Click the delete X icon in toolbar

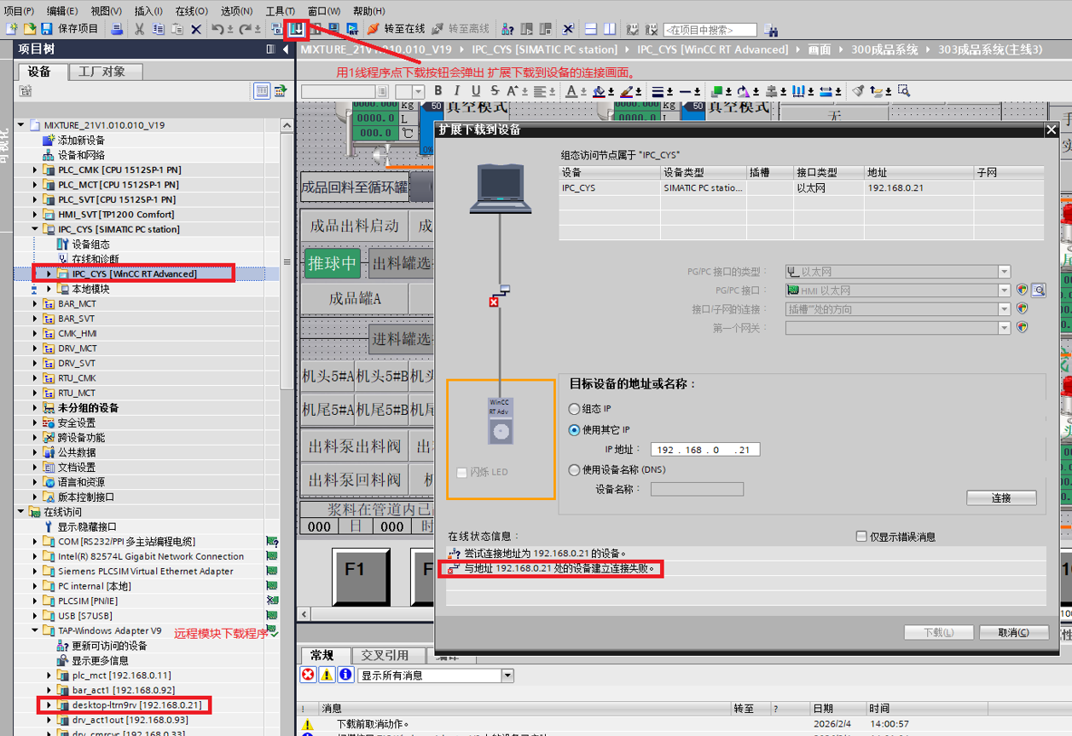click(195, 29)
